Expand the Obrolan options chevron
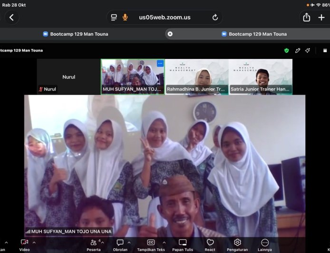Image resolution: width=330 pixels, height=253 pixels. [x=129, y=243]
